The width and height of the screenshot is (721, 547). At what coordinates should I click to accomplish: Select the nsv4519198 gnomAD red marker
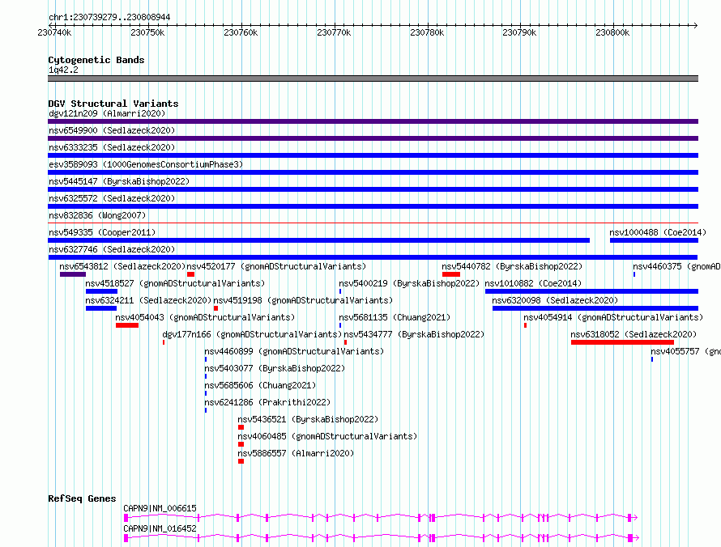click(x=215, y=308)
